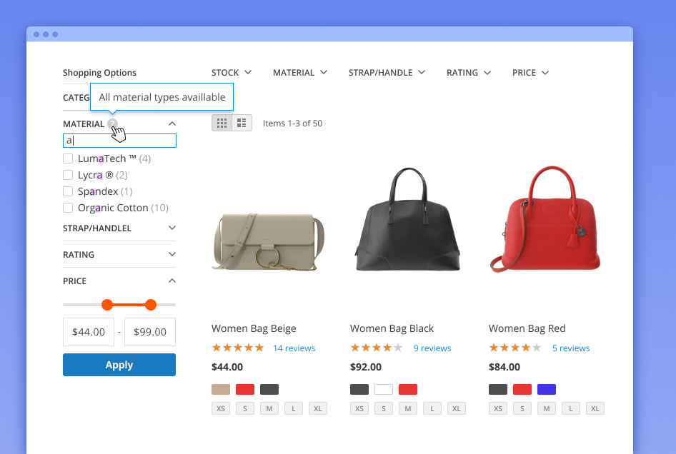This screenshot has height=454, width=676.
Task: Expand the Rating filter section
Action: (172, 254)
